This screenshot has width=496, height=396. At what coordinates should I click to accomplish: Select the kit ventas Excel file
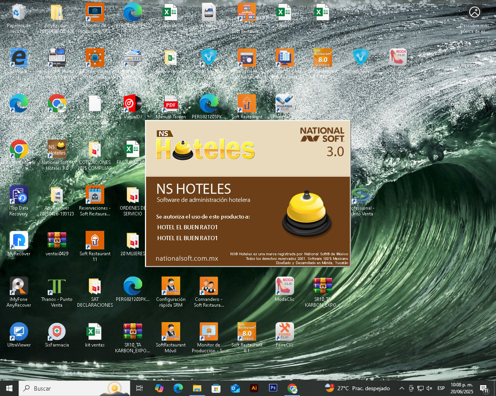pyautogui.click(x=95, y=335)
